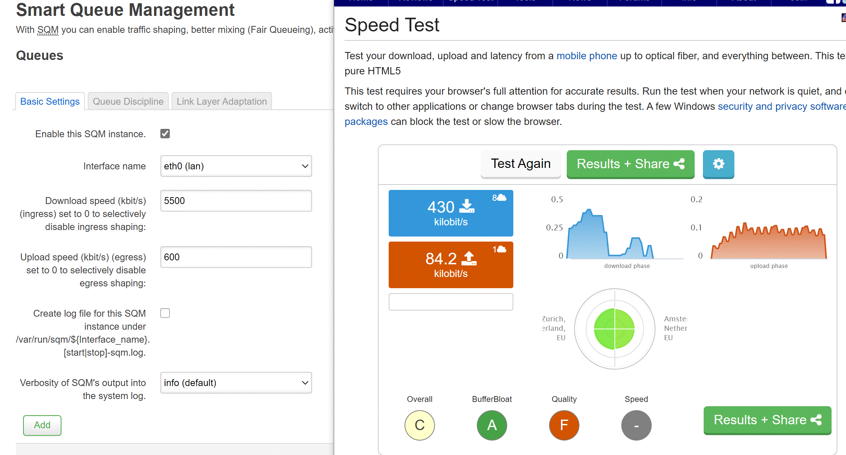The height and width of the screenshot is (455, 846).
Task: Click the Download speed 5500 field
Action: tap(236, 201)
